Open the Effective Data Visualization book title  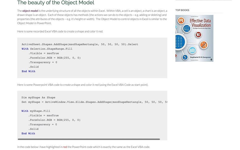(x=200, y=23)
